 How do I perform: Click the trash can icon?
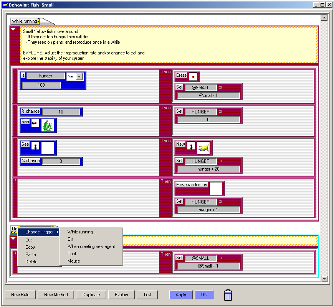tap(228, 295)
